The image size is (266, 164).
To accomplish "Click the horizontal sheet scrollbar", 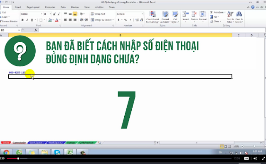I will (197, 143).
